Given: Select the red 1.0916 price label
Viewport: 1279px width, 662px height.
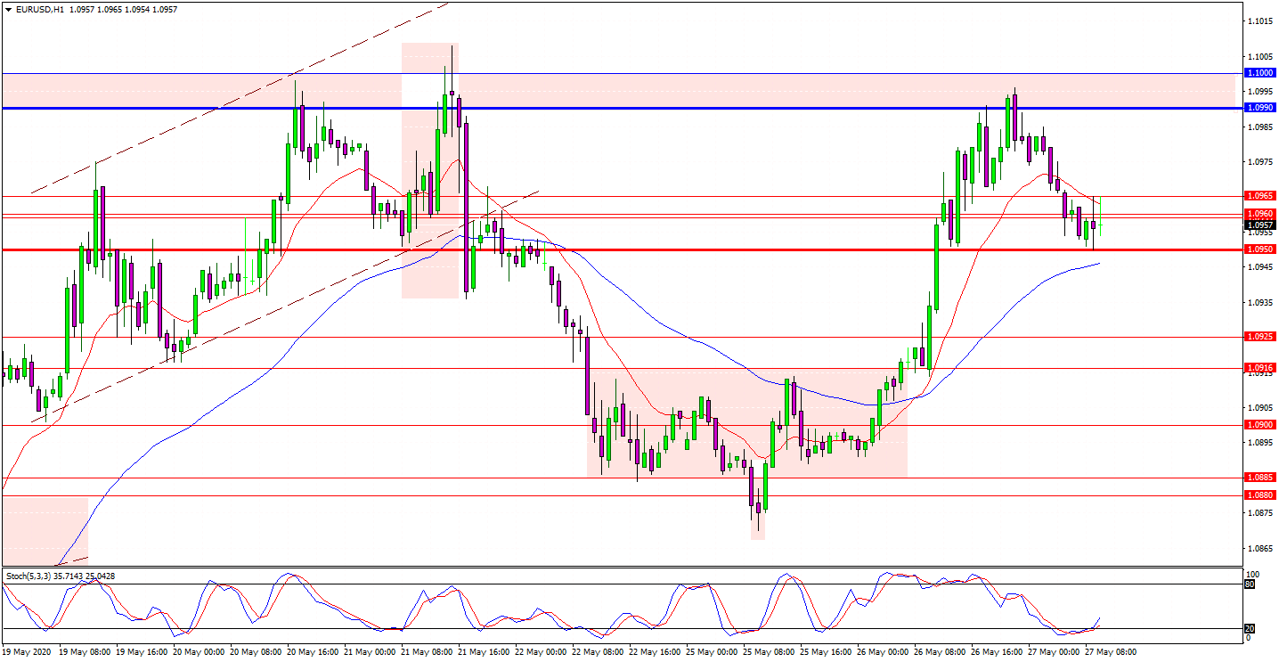Looking at the screenshot, I should (1260, 367).
